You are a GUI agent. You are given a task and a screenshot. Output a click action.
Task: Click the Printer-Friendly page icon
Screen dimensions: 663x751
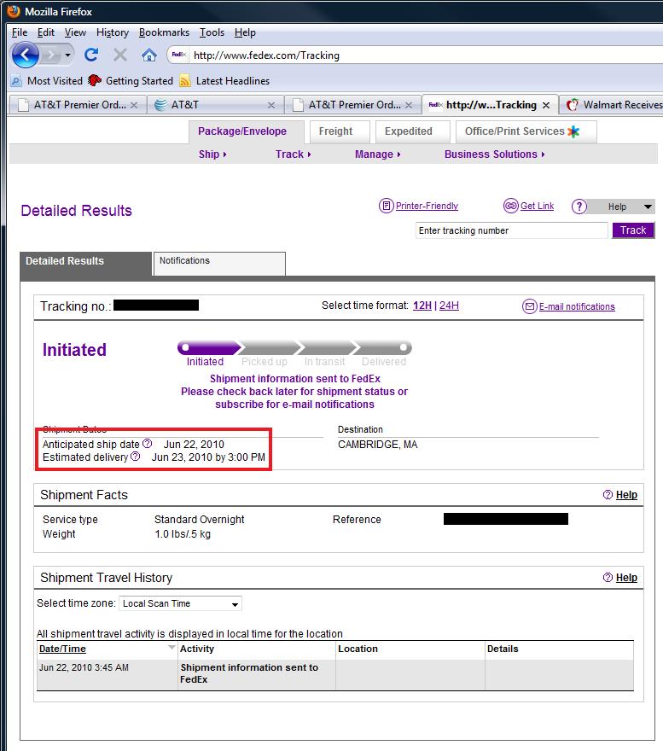pos(387,206)
